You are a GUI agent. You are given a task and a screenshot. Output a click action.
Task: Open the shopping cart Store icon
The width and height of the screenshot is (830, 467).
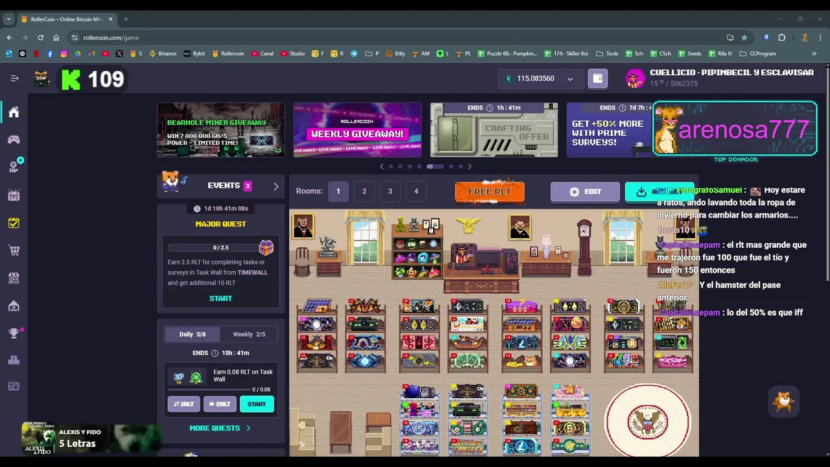click(x=14, y=250)
